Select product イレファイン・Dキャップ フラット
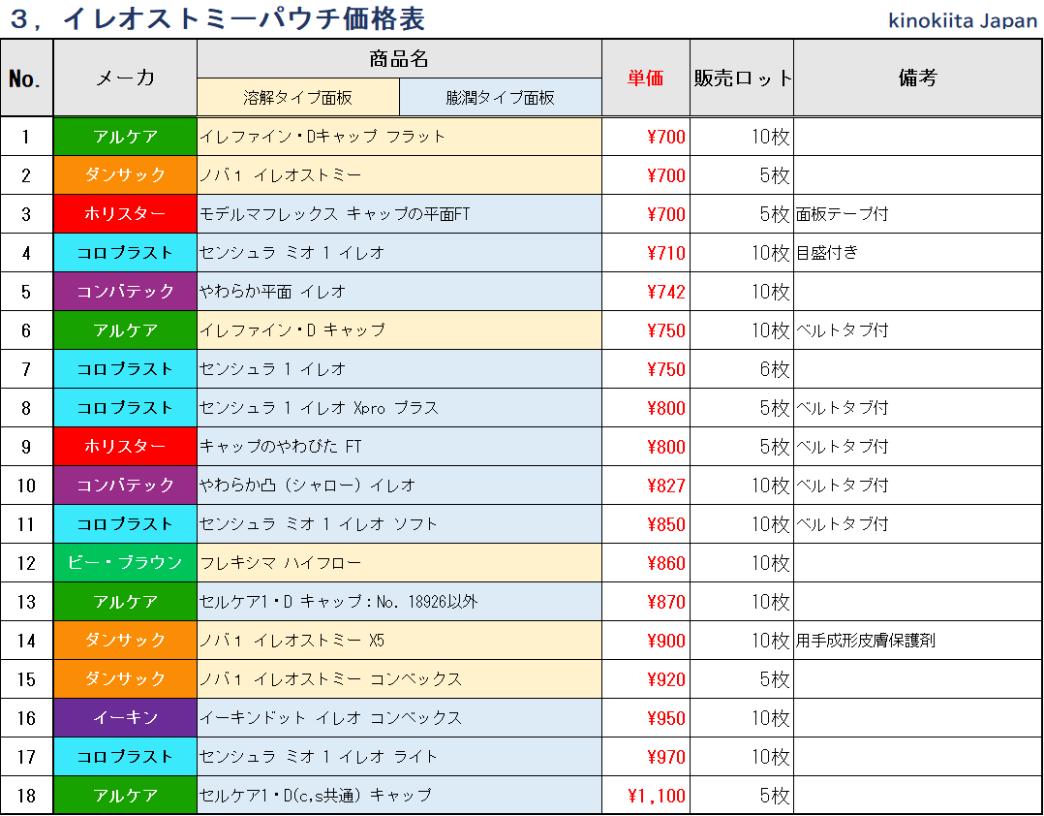 click(x=399, y=137)
